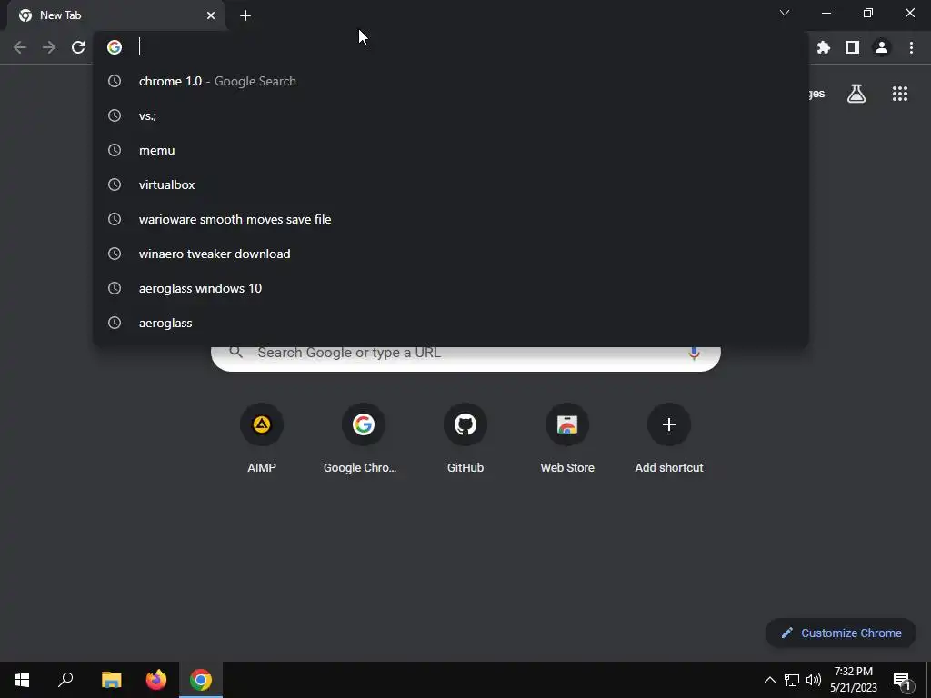931x698 pixels.
Task: Click the voice search microphone
Action: coord(694,354)
